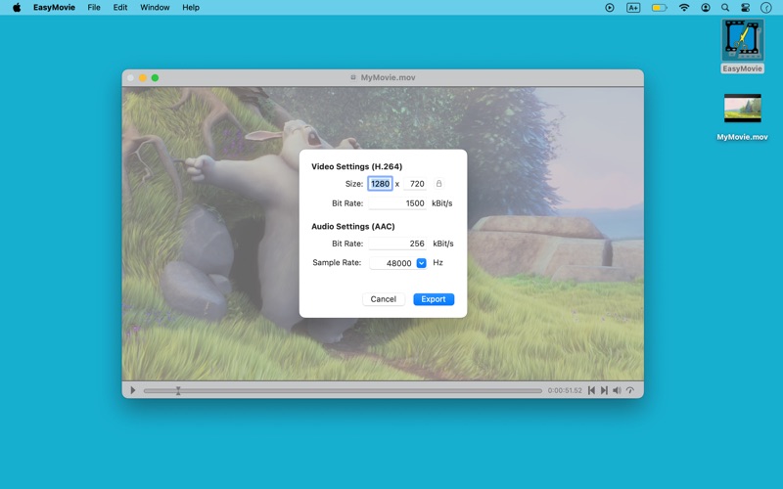Viewport: 783px width, 489px height.
Task: Click the A+ input source menu bar icon
Action: tap(633, 8)
